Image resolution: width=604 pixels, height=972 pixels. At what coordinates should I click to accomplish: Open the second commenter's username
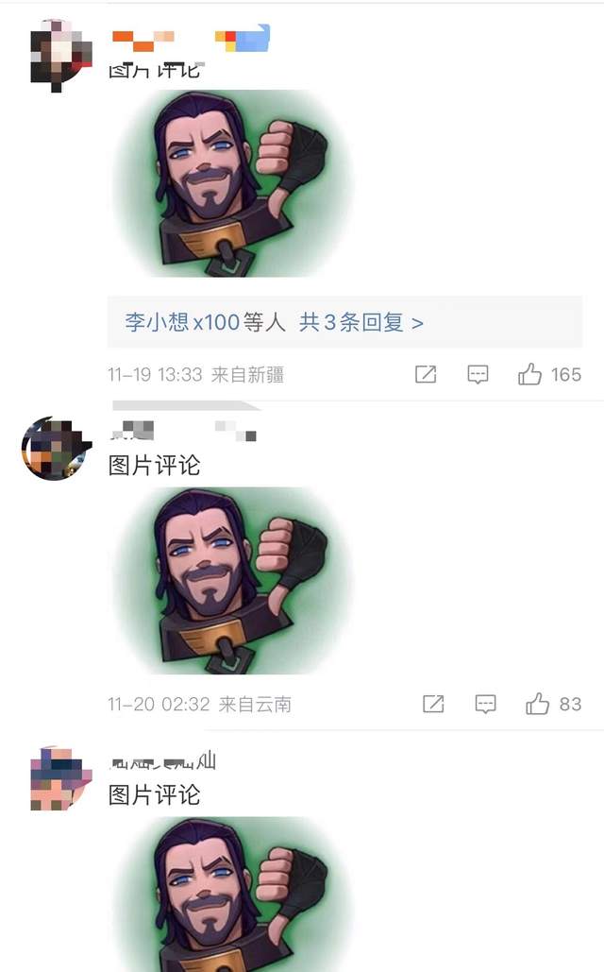point(132,430)
